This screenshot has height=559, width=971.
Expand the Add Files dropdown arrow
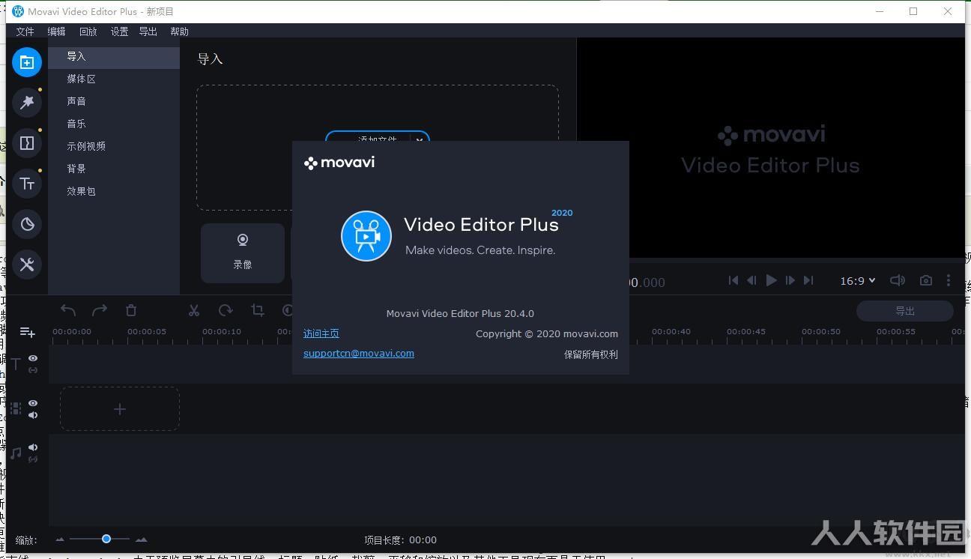pyautogui.click(x=420, y=140)
